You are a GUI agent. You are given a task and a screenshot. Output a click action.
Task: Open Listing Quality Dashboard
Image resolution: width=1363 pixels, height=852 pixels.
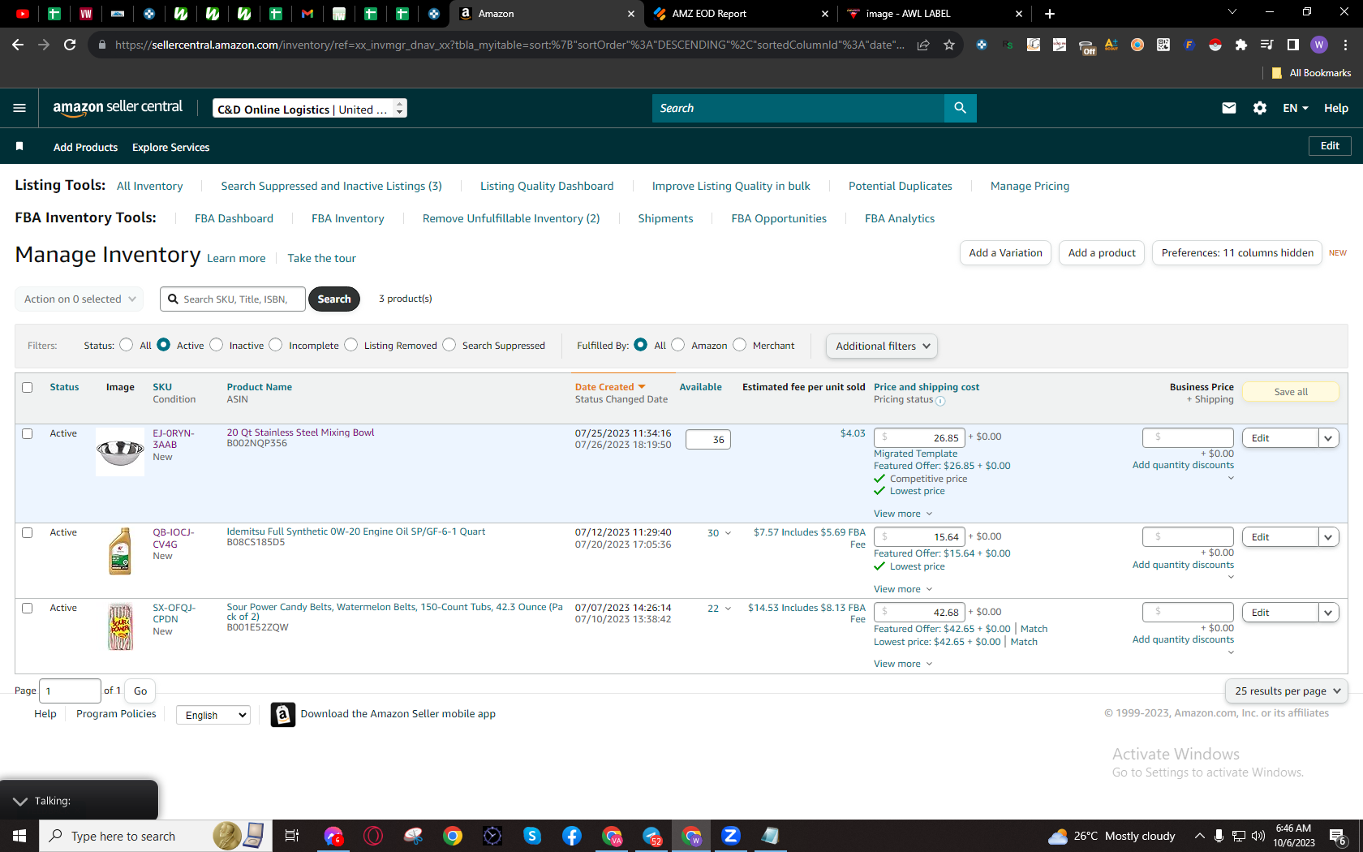pyautogui.click(x=547, y=186)
